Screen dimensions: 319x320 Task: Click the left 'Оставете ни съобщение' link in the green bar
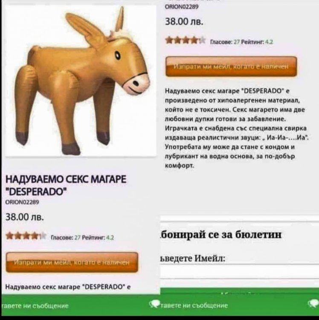click(35, 306)
